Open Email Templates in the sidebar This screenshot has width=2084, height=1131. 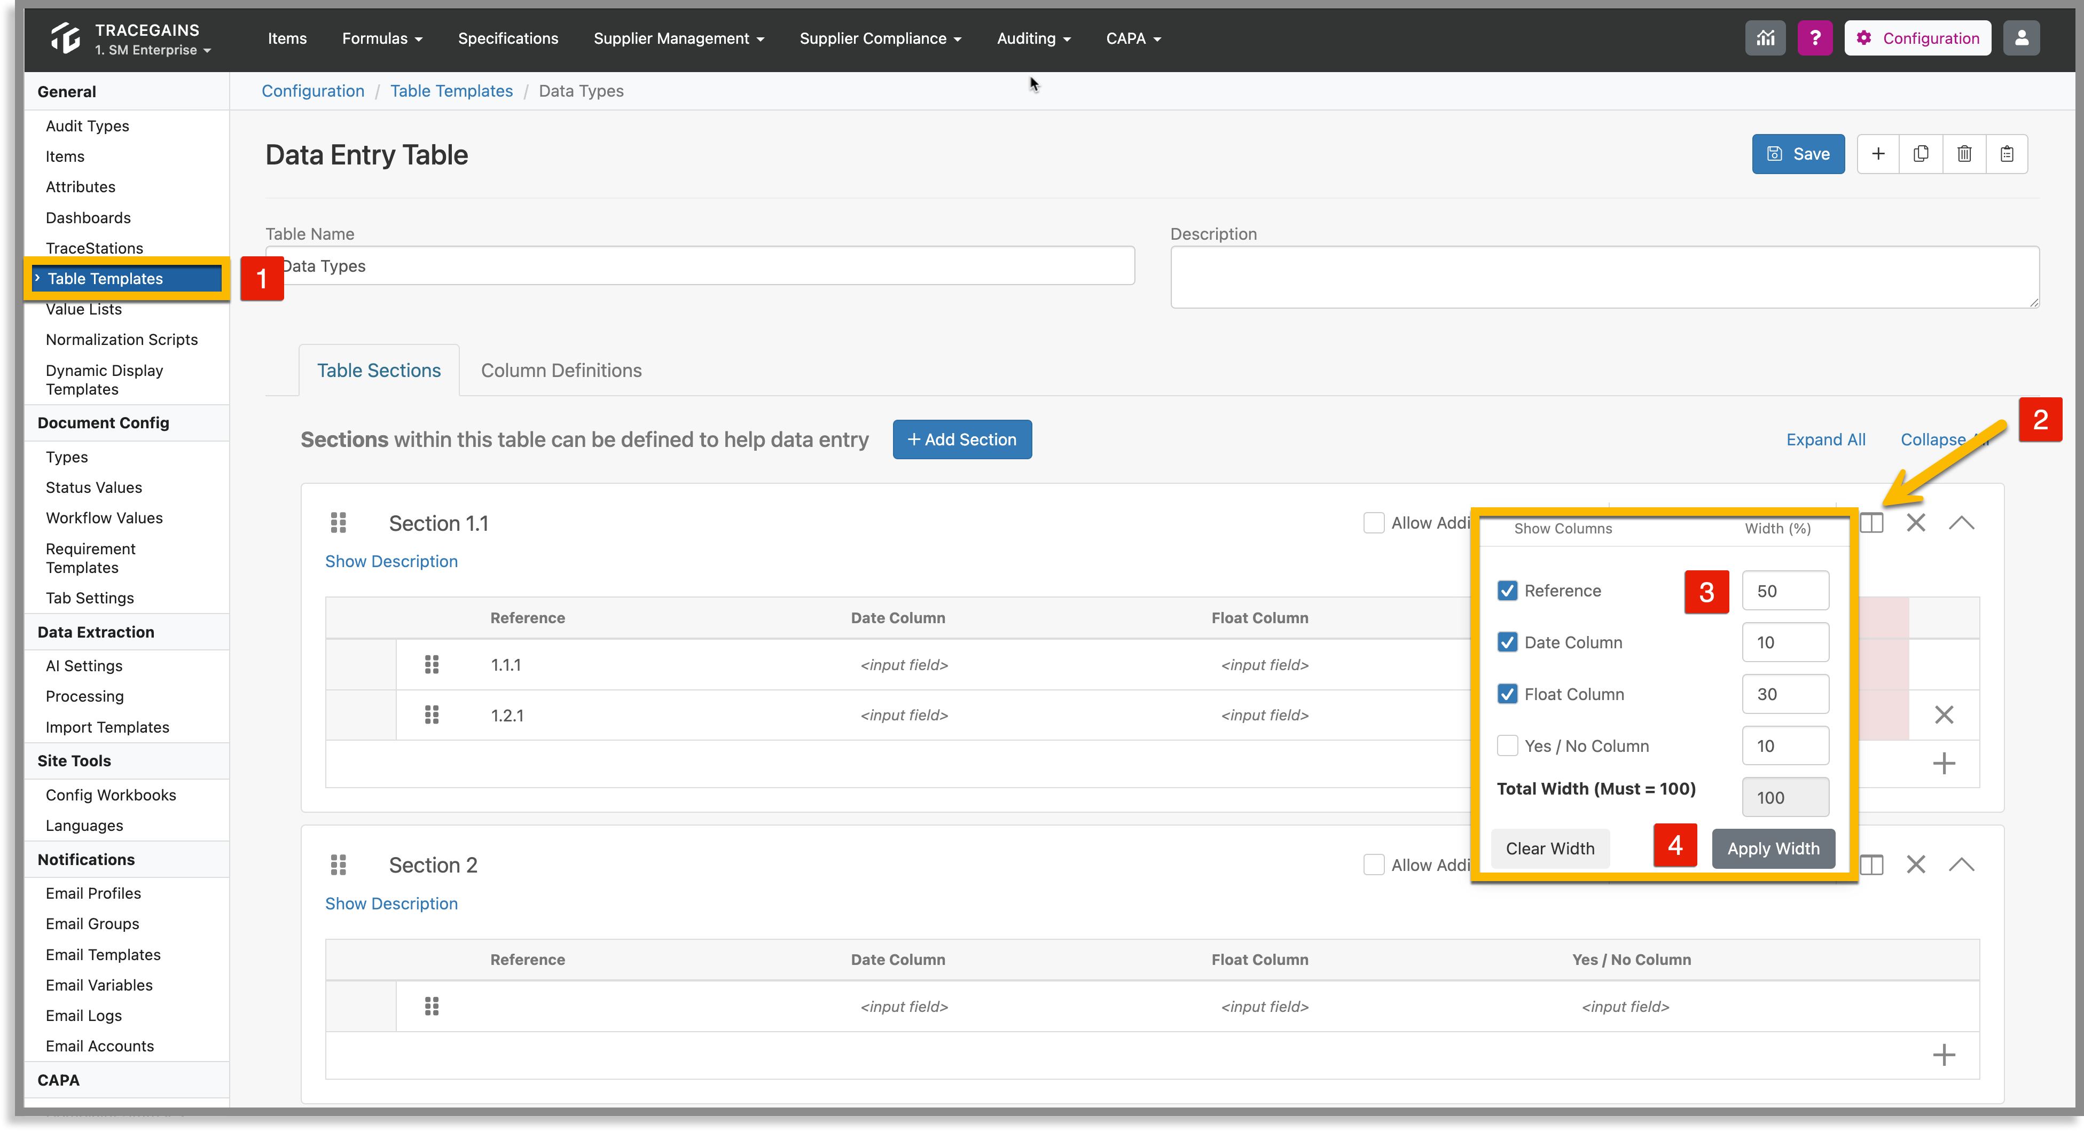103,955
